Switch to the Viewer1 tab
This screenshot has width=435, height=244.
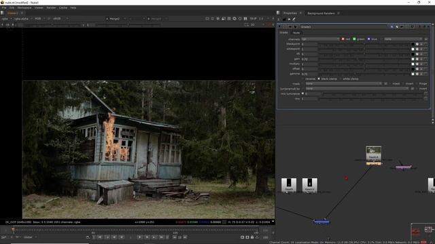coord(12,13)
